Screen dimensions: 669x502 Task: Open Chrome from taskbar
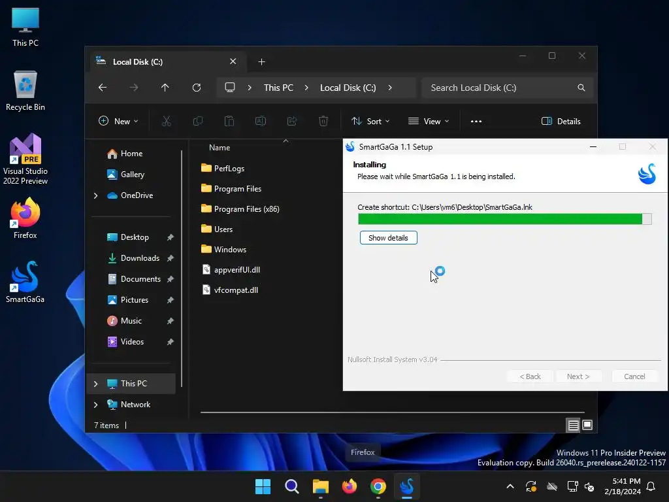click(x=378, y=486)
